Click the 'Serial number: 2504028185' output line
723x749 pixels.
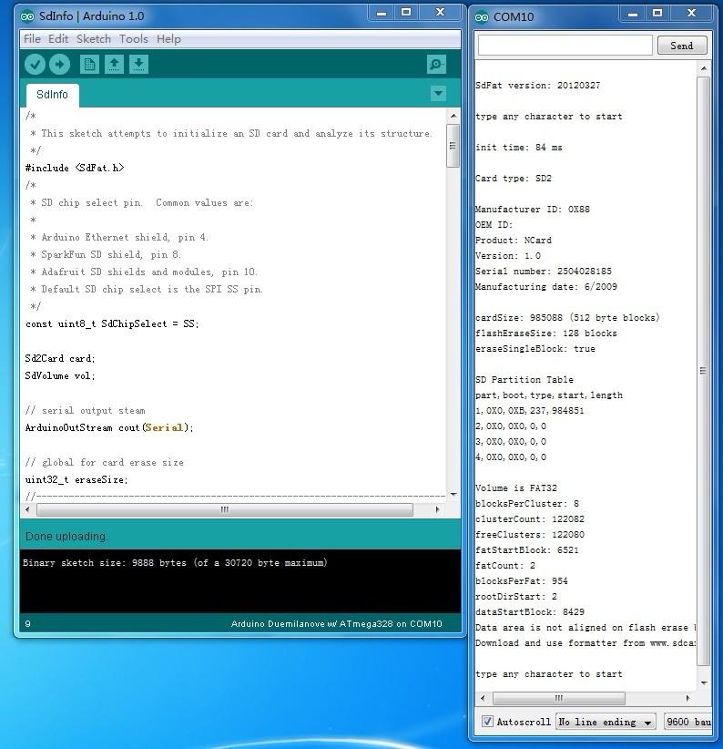[544, 272]
